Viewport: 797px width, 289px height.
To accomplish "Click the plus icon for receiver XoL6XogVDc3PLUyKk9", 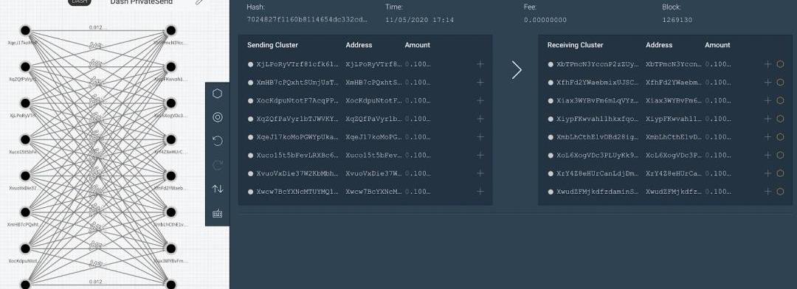I will coord(768,156).
